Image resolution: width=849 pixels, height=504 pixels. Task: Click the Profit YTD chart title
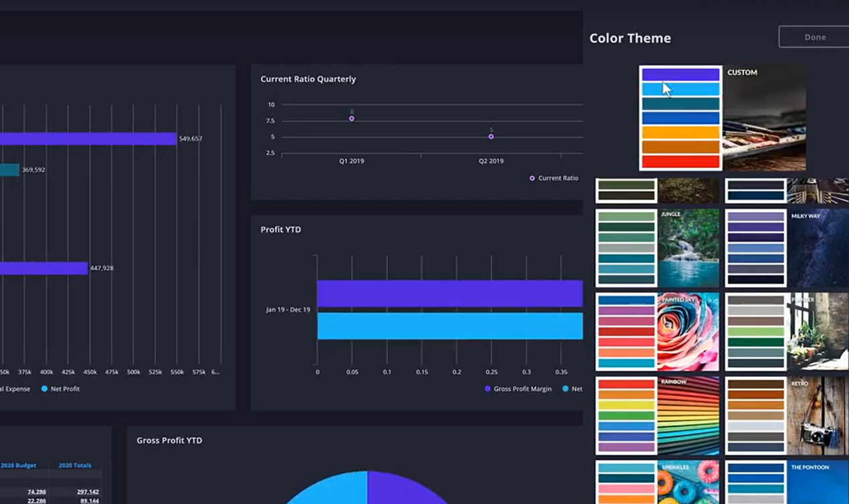pos(281,230)
